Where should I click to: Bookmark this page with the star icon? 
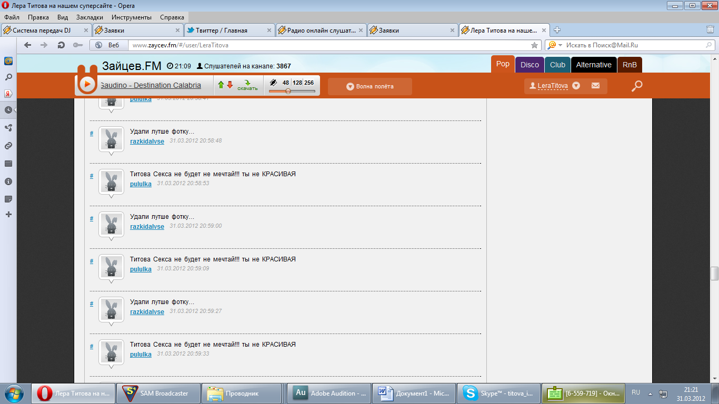(535, 45)
